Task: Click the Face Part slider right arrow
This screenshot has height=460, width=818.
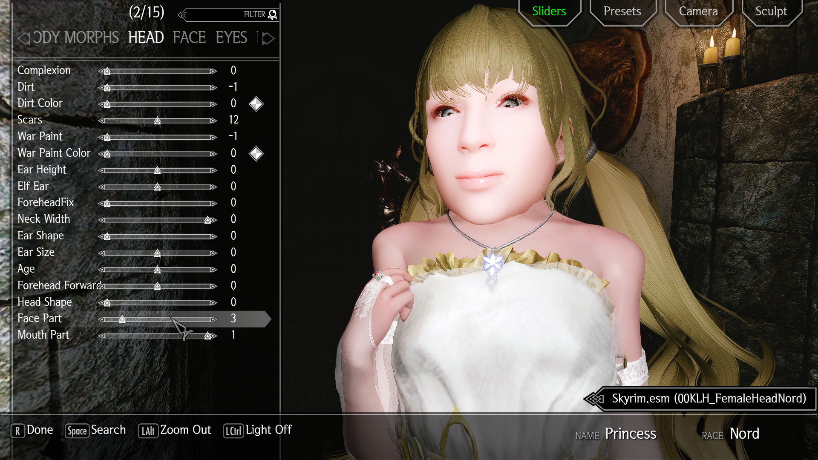Action: pyautogui.click(x=214, y=319)
